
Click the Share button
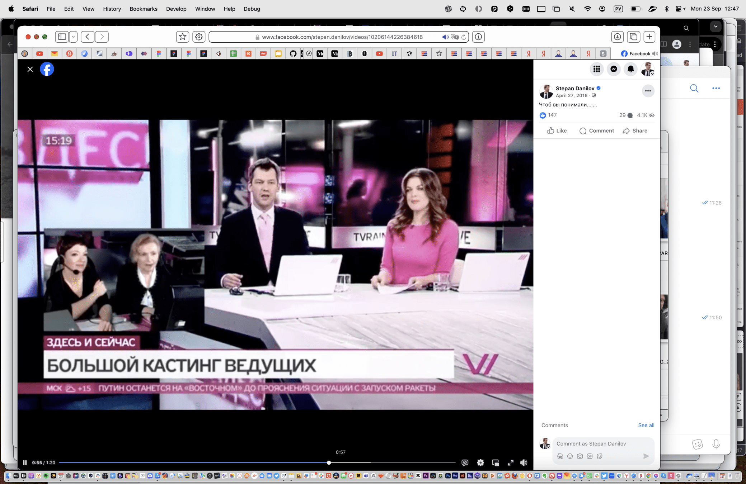(635, 131)
